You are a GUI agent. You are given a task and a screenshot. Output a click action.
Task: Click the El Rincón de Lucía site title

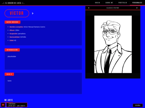(x=13, y=3)
